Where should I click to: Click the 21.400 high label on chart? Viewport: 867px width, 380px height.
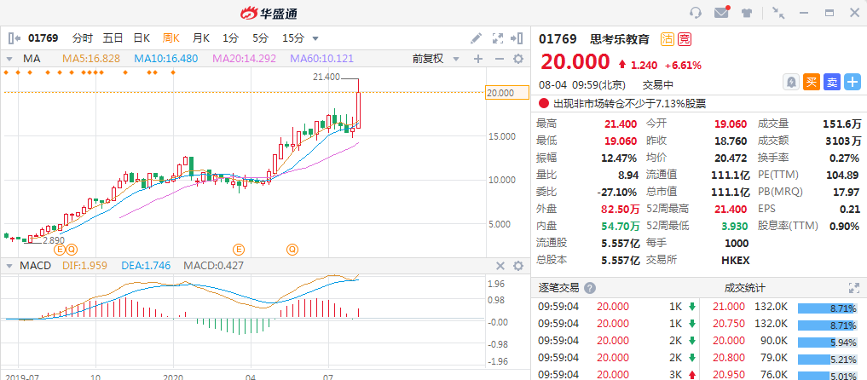[x=327, y=78]
